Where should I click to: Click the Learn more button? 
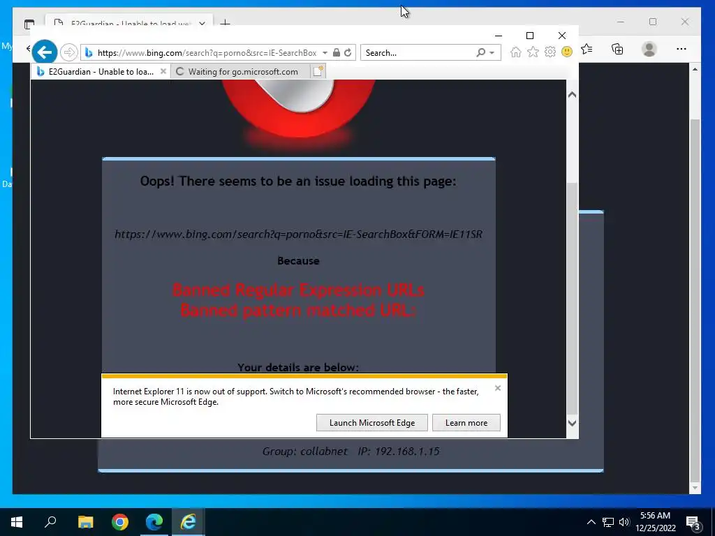(x=466, y=422)
